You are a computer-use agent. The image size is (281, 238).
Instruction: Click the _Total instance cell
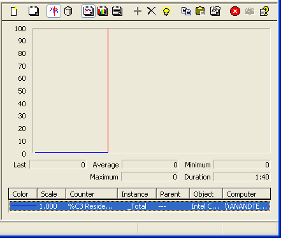pos(137,206)
